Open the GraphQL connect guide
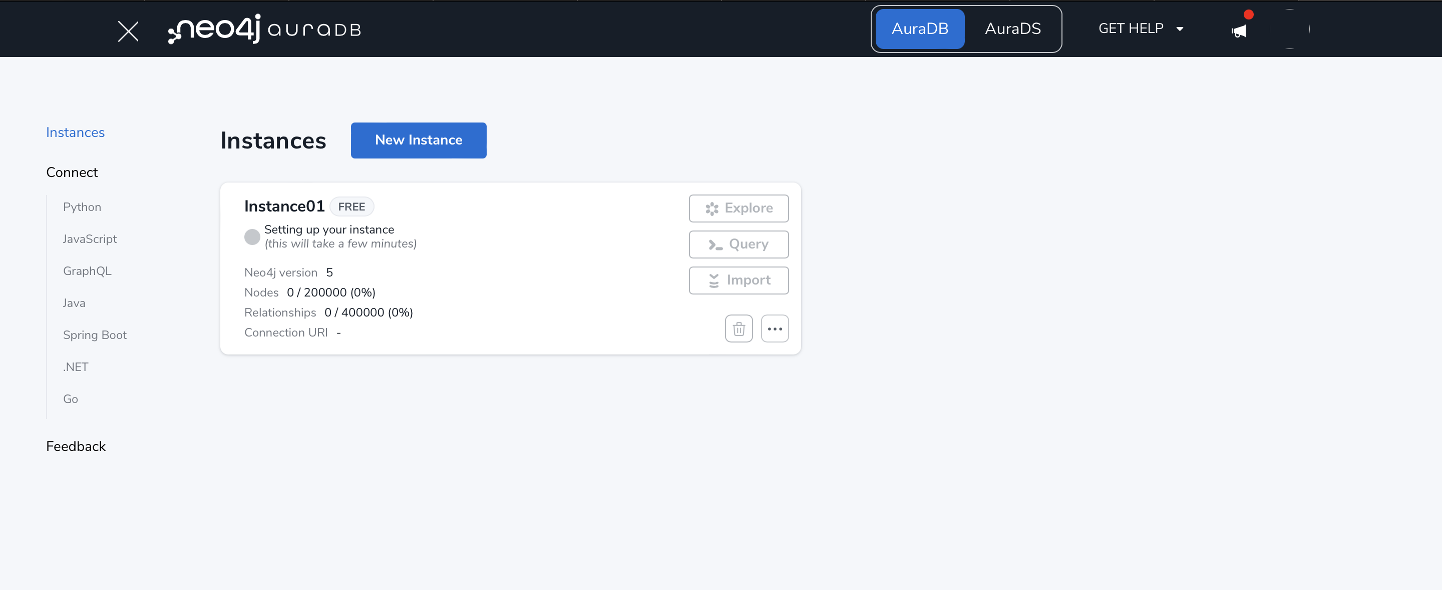The width and height of the screenshot is (1442, 590). (x=87, y=270)
